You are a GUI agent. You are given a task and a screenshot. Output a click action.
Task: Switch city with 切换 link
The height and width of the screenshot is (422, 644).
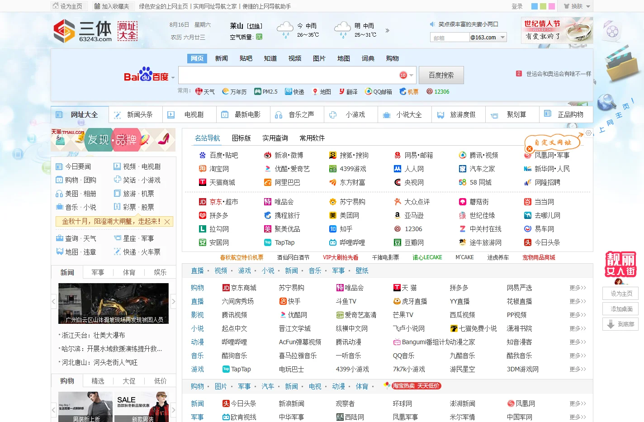click(x=255, y=26)
